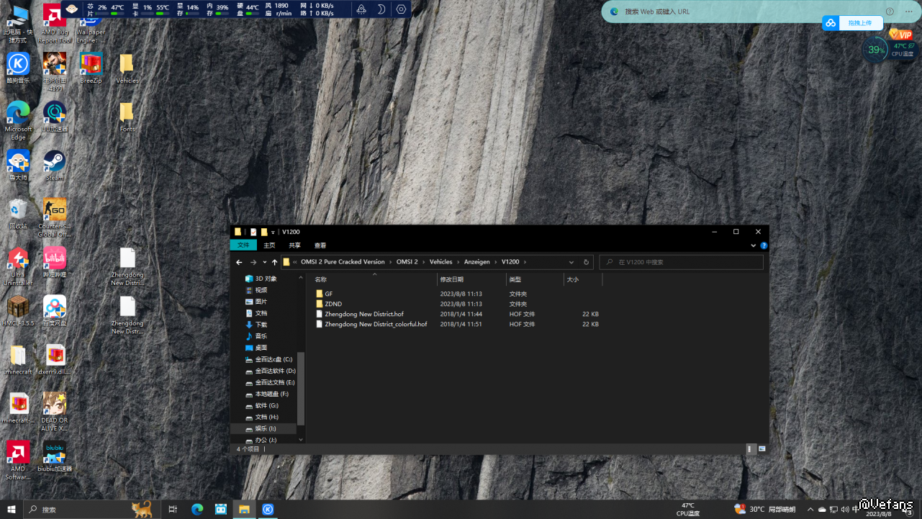Click the refresh button beside address bar
Viewport: 922px width, 519px height.
coord(587,262)
